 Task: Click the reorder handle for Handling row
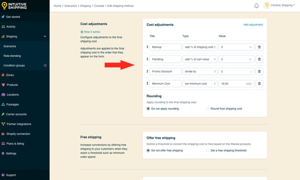click(147, 59)
